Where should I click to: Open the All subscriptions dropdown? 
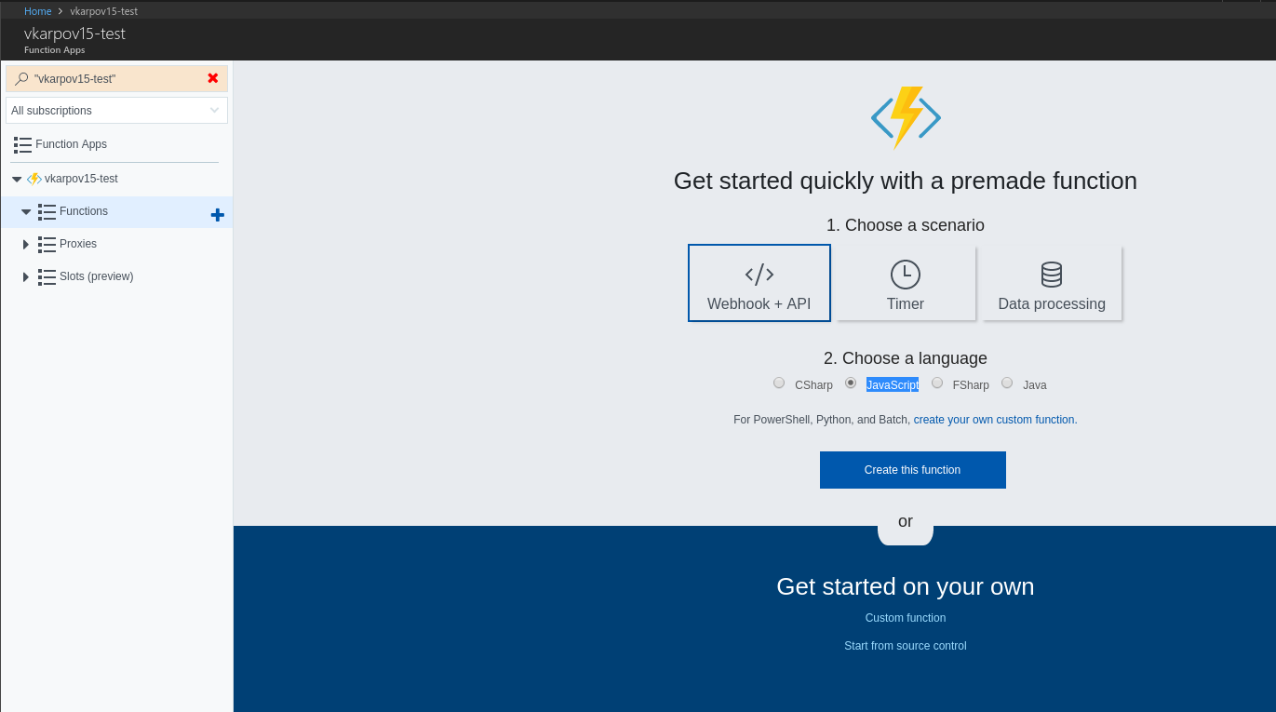coord(116,110)
